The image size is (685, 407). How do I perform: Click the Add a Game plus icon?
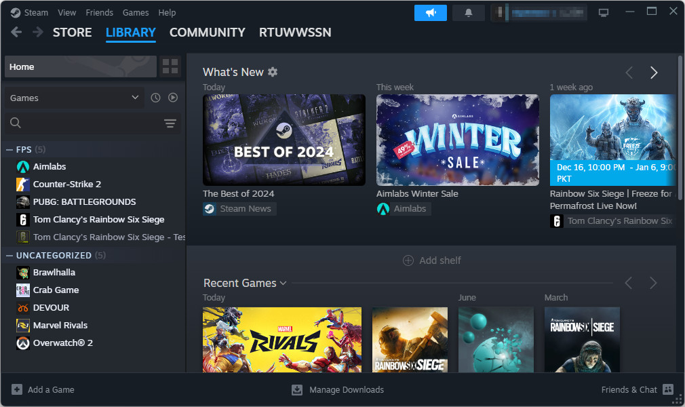pos(16,389)
